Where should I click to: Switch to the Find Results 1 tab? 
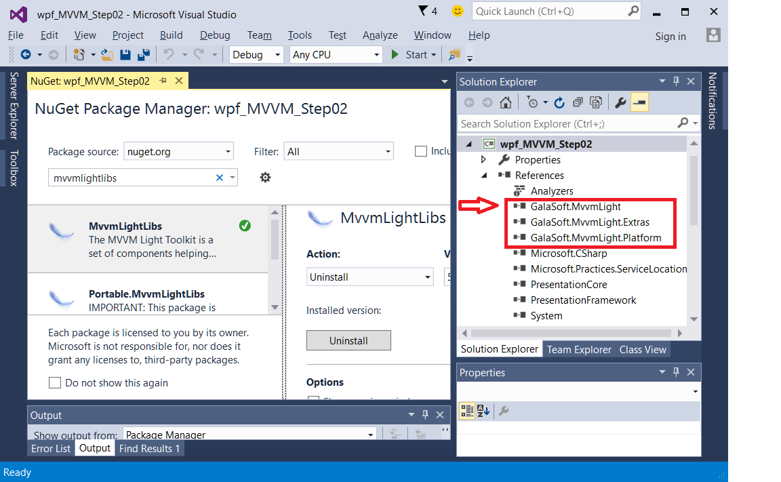[149, 448]
